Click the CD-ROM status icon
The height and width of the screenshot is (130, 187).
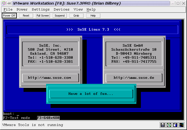click(169, 125)
